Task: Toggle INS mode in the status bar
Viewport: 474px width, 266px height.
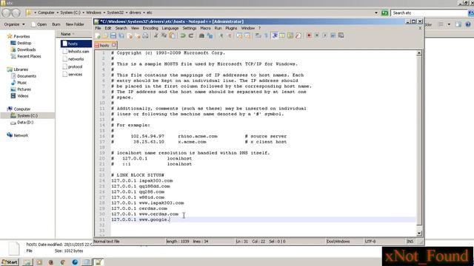Action: click(410, 242)
